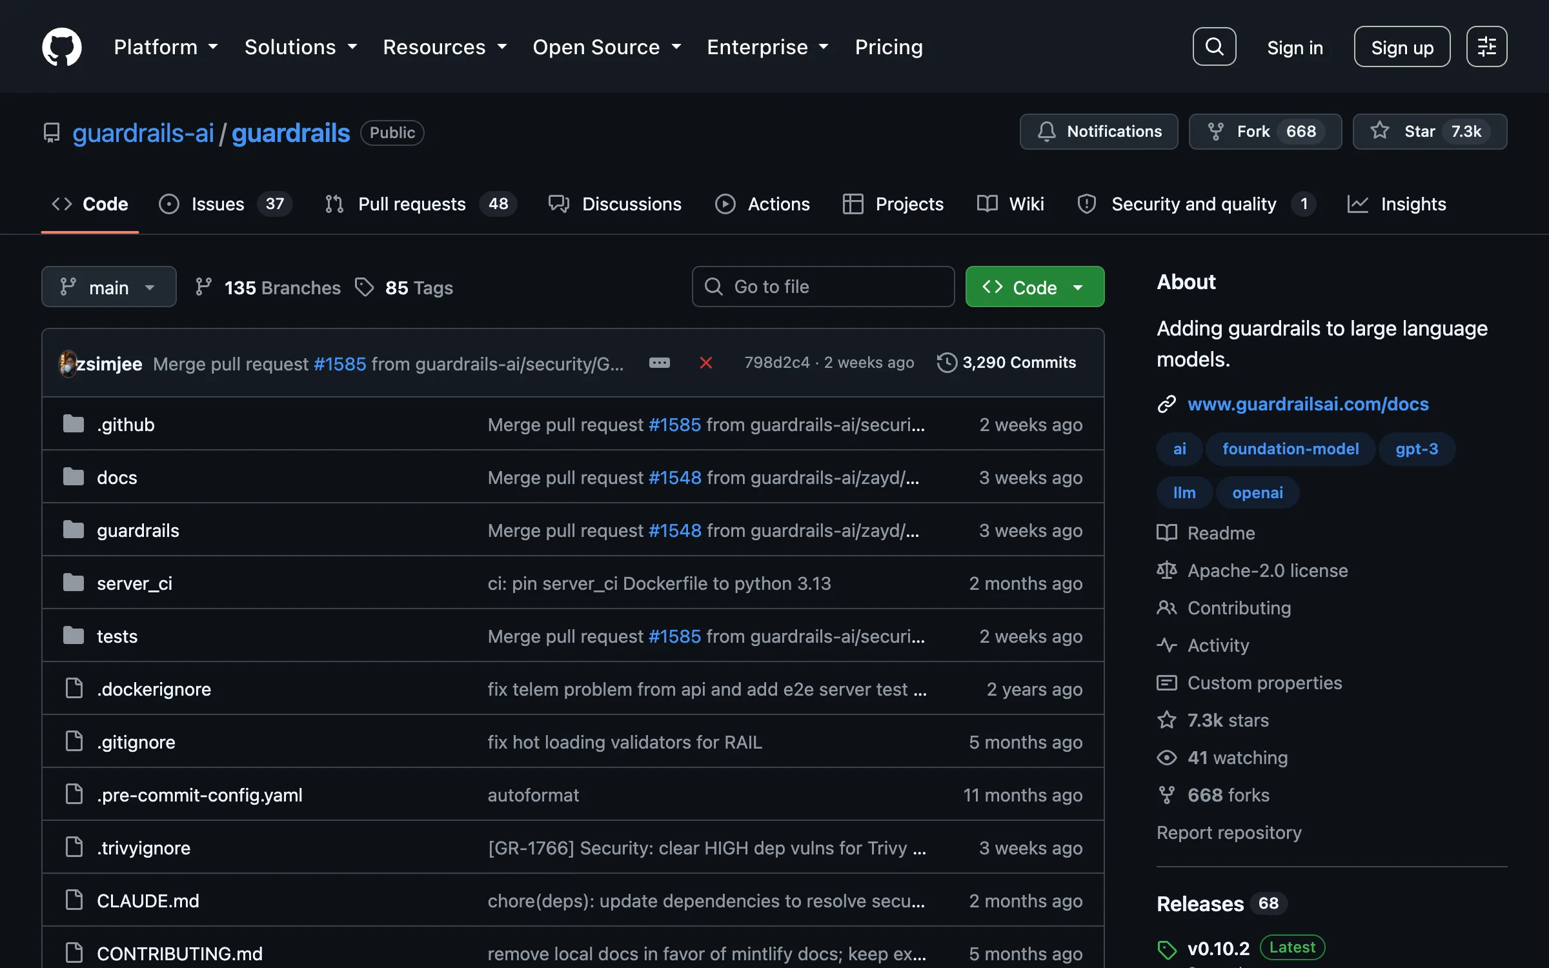The width and height of the screenshot is (1549, 968).
Task: Open the appearance settings sliders icon
Action: pyautogui.click(x=1486, y=46)
